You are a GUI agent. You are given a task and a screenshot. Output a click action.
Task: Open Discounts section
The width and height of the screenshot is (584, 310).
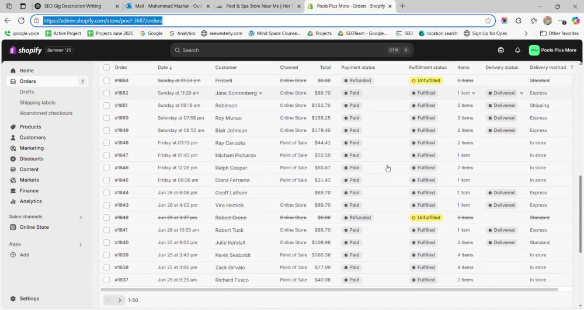[x=32, y=159]
